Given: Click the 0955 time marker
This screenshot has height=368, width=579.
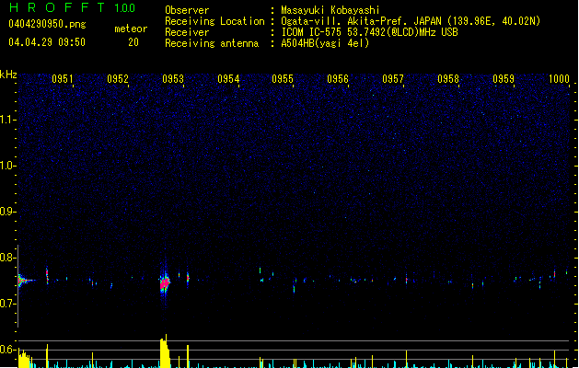Looking at the screenshot, I should (283, 78).
